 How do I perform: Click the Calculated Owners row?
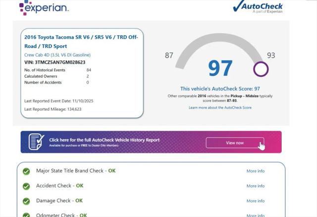point(56,76)
